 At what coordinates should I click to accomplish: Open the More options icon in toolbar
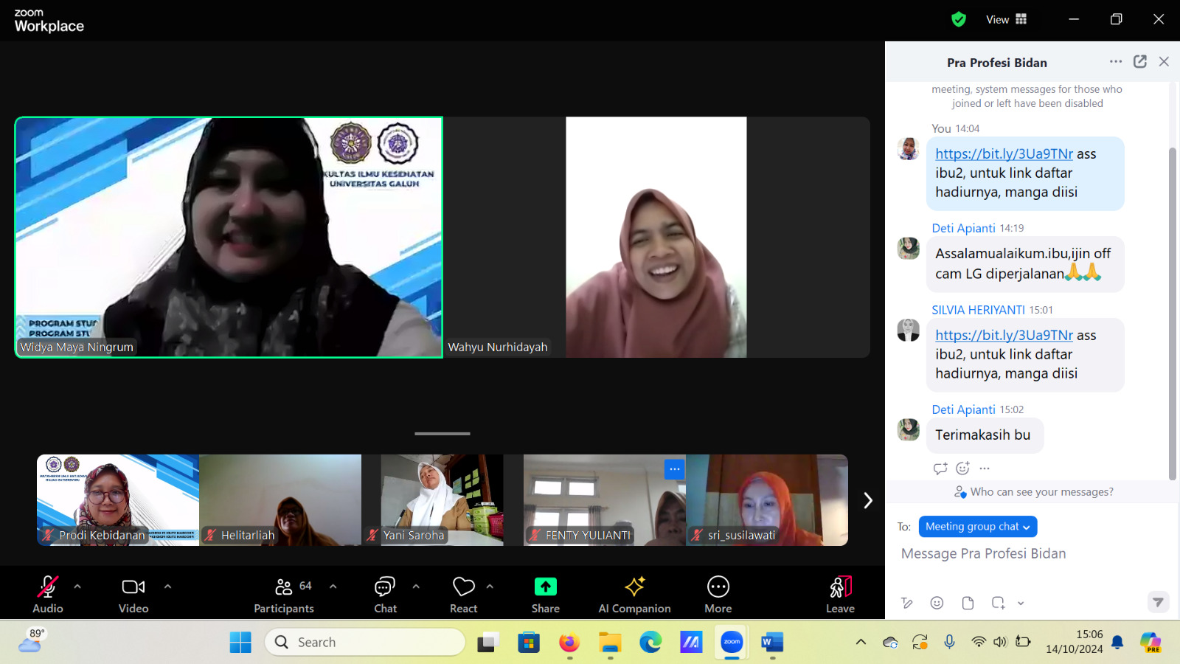pos(718,587)
